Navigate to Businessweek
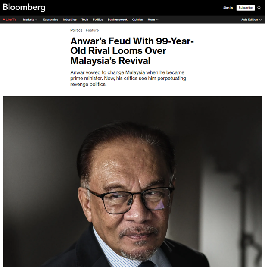265x267 pixels. click(117, 19)
